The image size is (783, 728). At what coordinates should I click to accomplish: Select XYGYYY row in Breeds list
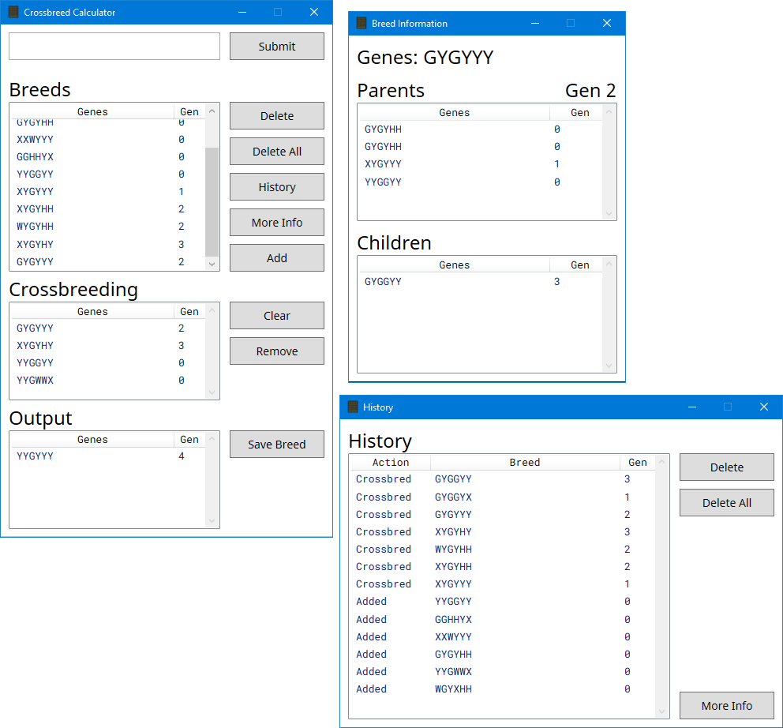(x=107, y=192)
